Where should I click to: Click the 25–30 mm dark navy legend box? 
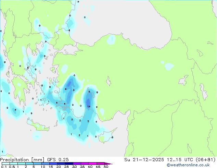pos(69,164)
